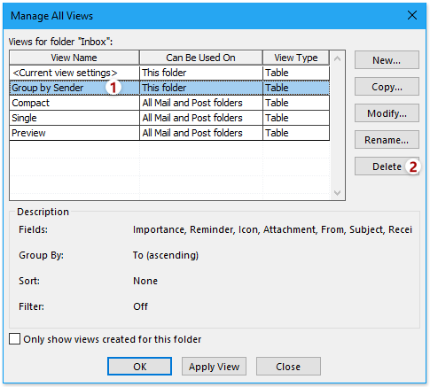Confirm changes with OK button
Viewport: 430px width, 387px height.
click(x=139, y=367)
